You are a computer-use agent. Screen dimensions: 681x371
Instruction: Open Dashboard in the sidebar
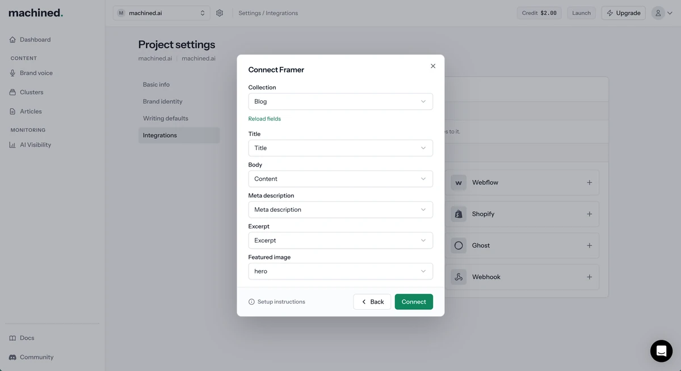coord(35,40)
